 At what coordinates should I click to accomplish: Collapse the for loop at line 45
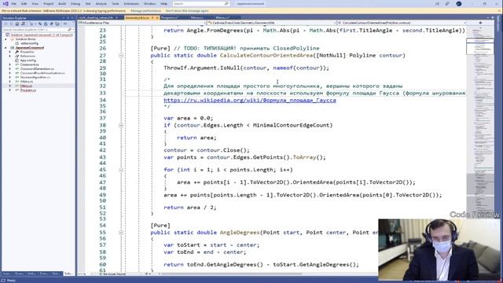(x=121, y=170)
